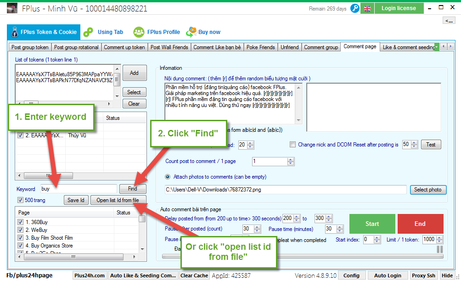Viewport: 461px width, 281px height.
Task: Open the FPlus Token & Cookie section
Action: coord(43,32)
